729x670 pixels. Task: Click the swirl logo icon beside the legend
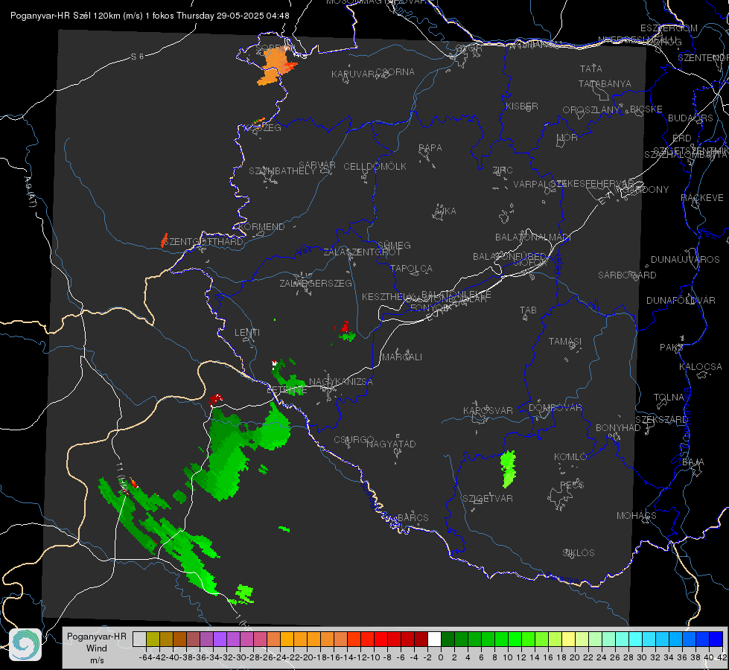point(25,645)
